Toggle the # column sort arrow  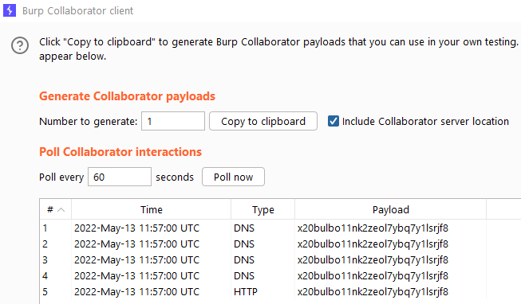click(x=61, y=210)
